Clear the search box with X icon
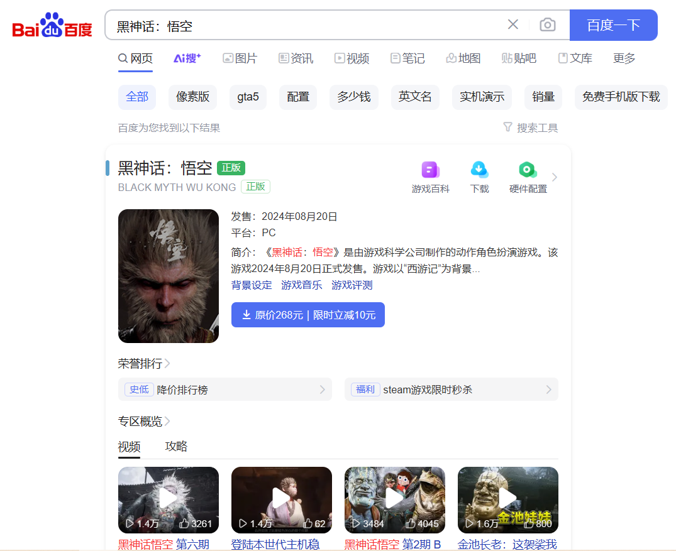This screenshot has width=676, height=551. click(x=513, y=25)
